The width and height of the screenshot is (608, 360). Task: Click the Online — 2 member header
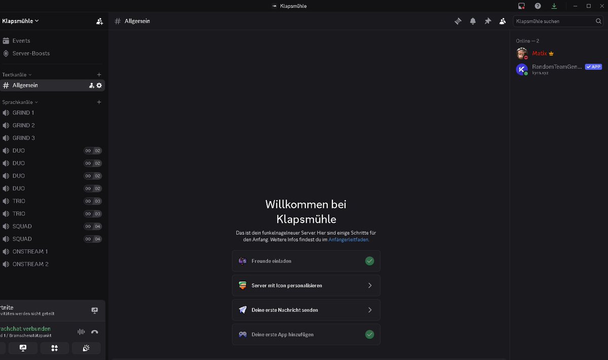coord(527,41)
